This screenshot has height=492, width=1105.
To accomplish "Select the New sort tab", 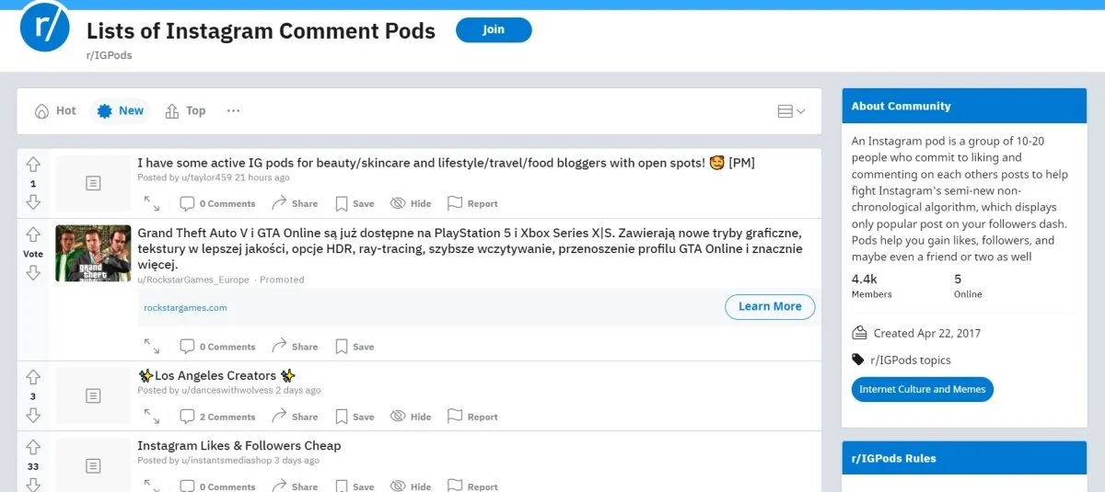I will [121, 110].
